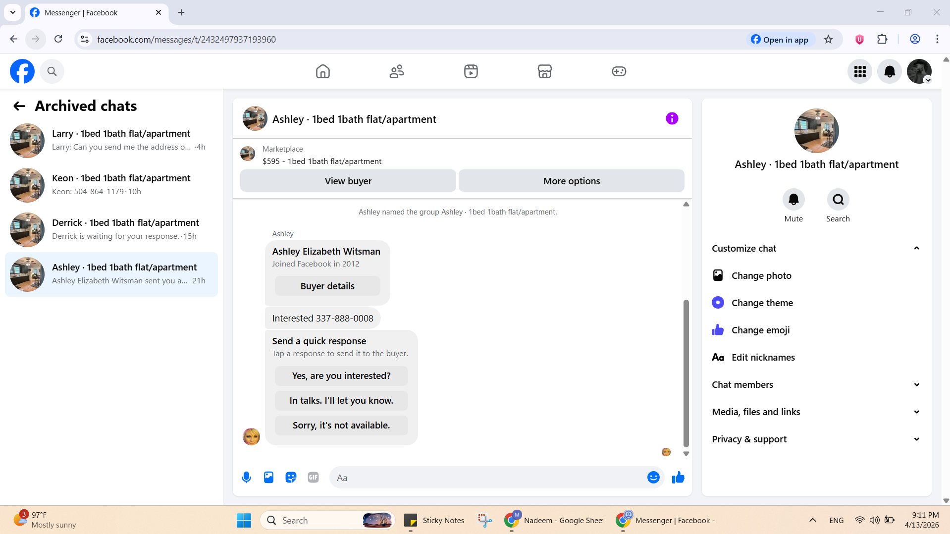The height and width of the screenshot is (534, 950).
Task: Click the Marketplace listing thumbnail
Action: click(x=248, y=154)
